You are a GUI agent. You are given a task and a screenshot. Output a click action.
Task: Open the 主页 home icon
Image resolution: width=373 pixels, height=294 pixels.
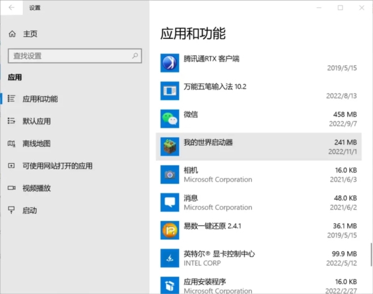[x=12, y=34]
